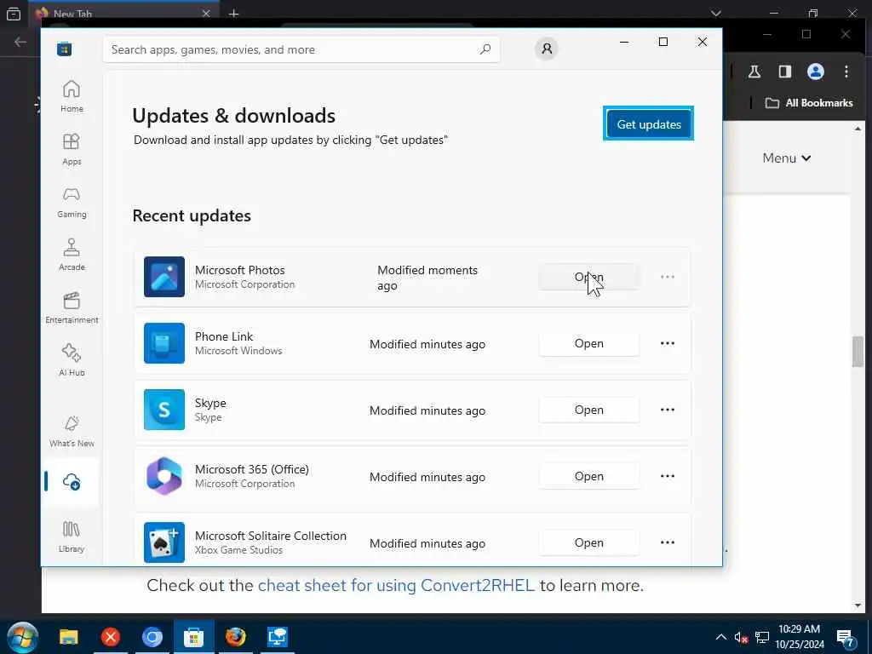The image size is (872, 654).
Task: Open All Bookmarks folder in browser
Action: pyautogui.click(x=809, y=103)
